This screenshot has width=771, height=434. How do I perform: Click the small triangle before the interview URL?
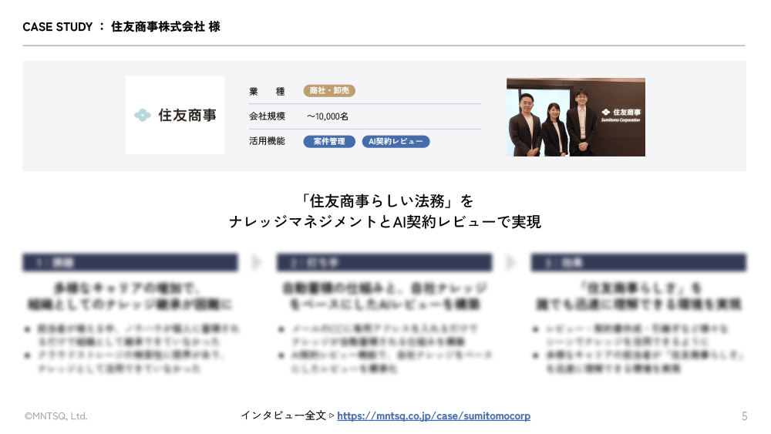(x=332, y=415)
